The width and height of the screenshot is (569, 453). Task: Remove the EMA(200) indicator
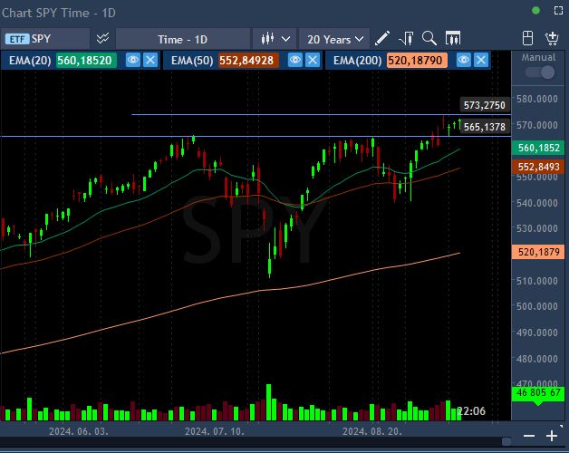(481, 60)
